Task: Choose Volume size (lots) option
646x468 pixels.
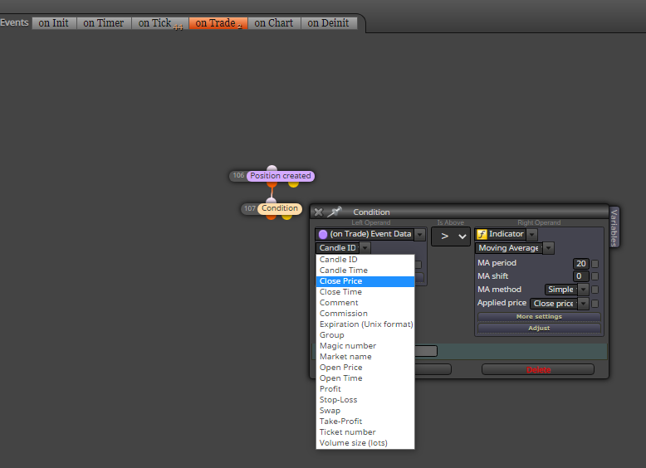Action: pyautogui.click(x=365, y=443)
